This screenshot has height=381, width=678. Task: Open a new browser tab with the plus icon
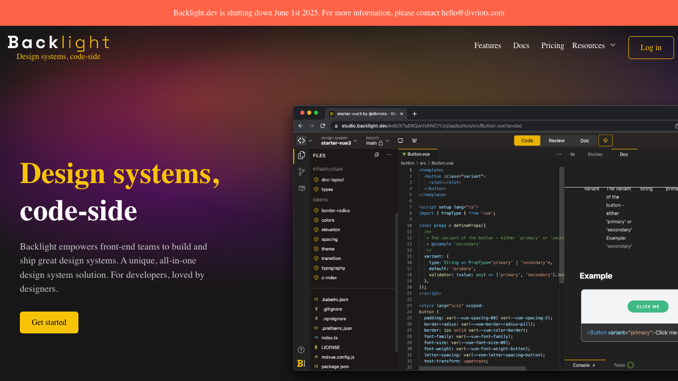[x=415, y=114]
